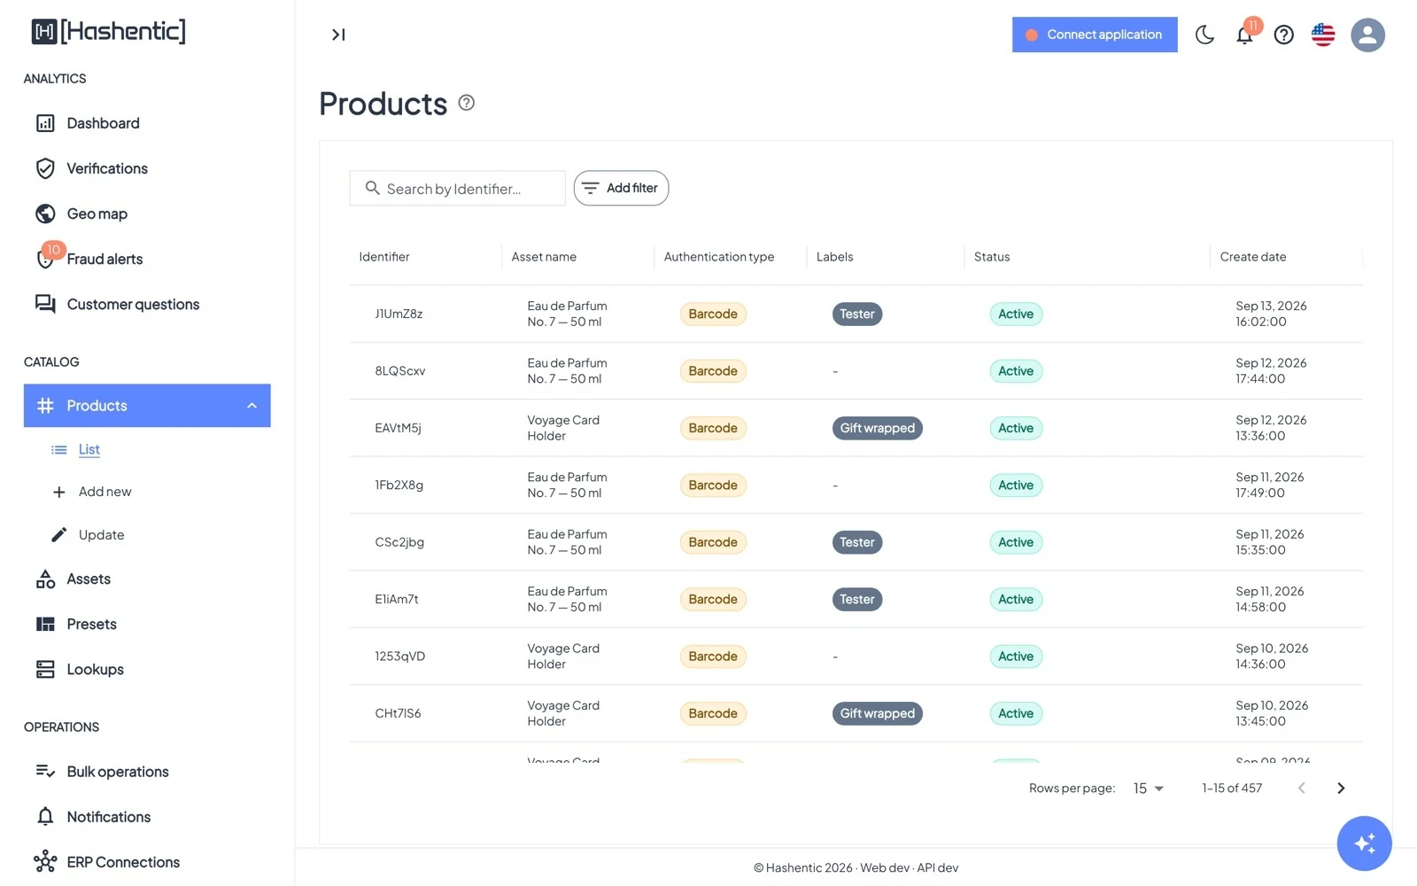Sort by the Identifier column header
Screen dimensions: 1417x886
384,257
